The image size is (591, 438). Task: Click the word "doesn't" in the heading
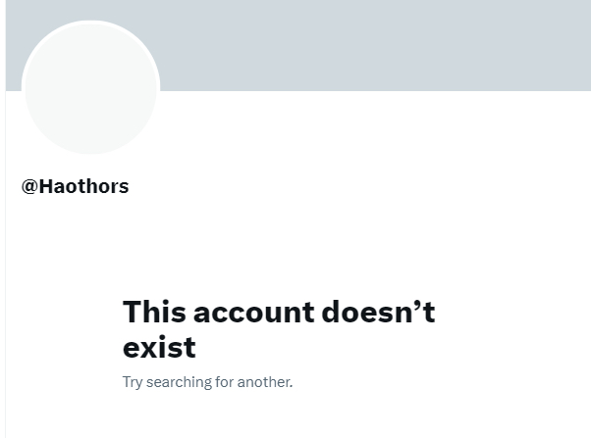pos(378,312)
